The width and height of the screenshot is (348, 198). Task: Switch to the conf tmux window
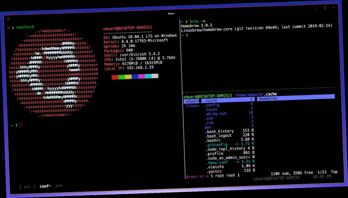click(45, 186)
